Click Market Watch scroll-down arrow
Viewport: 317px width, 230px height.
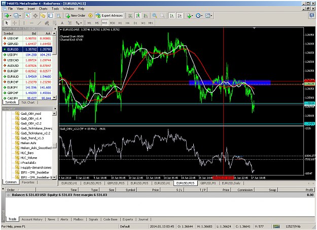pyautogui.click(x=54, y=98)
